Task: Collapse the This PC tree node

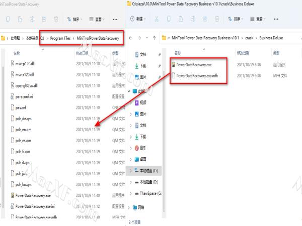Action: pos(129,91)
